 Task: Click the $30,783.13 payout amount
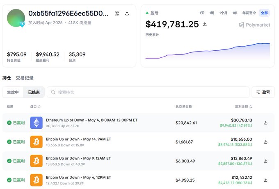tap(241, 120)
